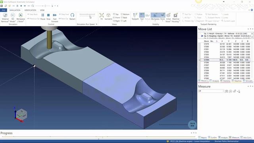The width and height of the screenshot is (254, 143).
Task: Toggle Toolpath Points rendering option
Action: pos(213,17)
